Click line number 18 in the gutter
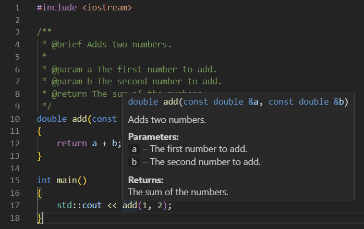364x229 pixels. click(x=15, y=218)
